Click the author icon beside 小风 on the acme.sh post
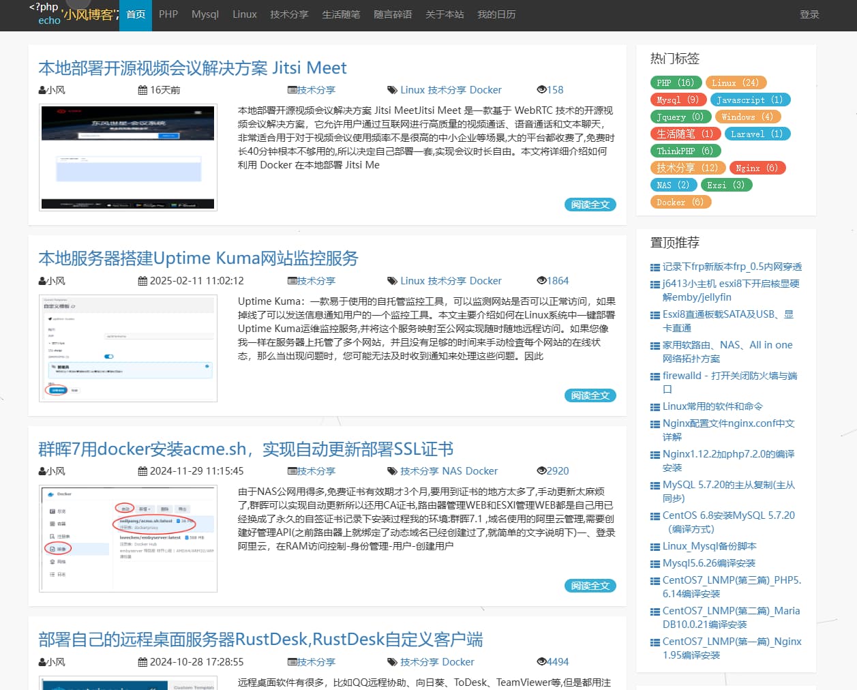 (x=42, y=471)
